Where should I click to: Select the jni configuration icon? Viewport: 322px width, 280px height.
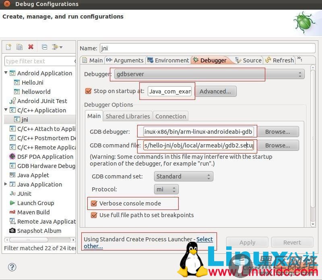pyautogui.click(x=17, y=119)
